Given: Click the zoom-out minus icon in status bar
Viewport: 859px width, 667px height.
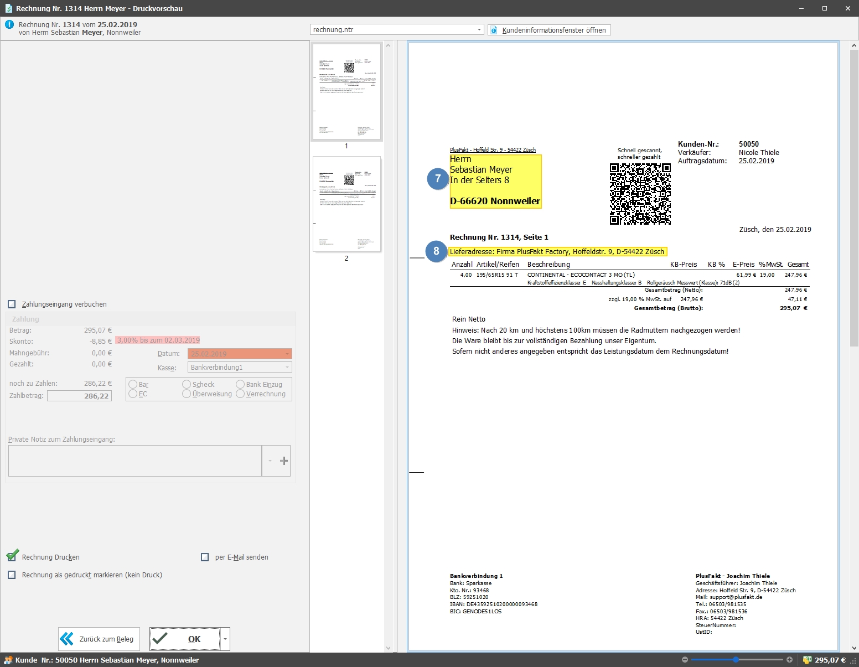Looking at the screenshot, I should click(685, 660).
